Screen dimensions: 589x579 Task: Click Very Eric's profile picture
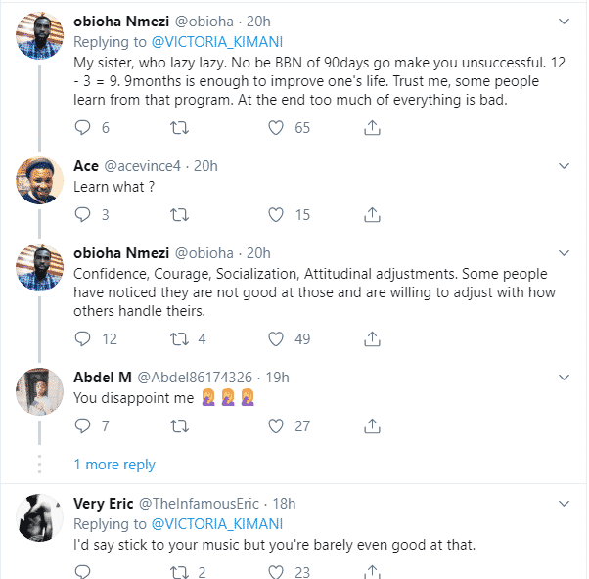tap(40, 518)
